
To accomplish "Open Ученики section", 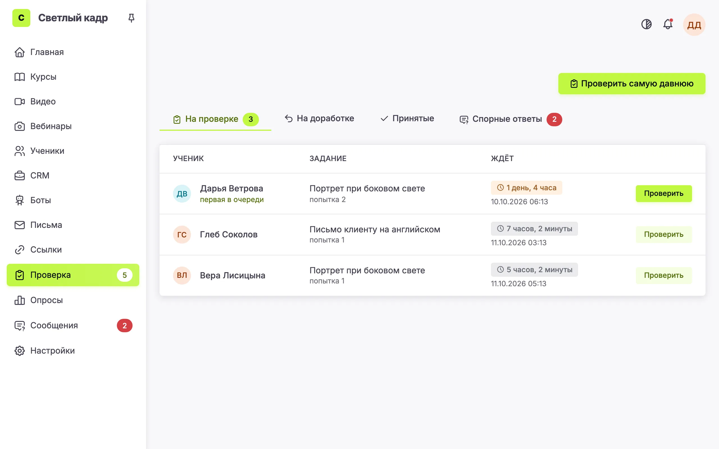I will (73, 151).
